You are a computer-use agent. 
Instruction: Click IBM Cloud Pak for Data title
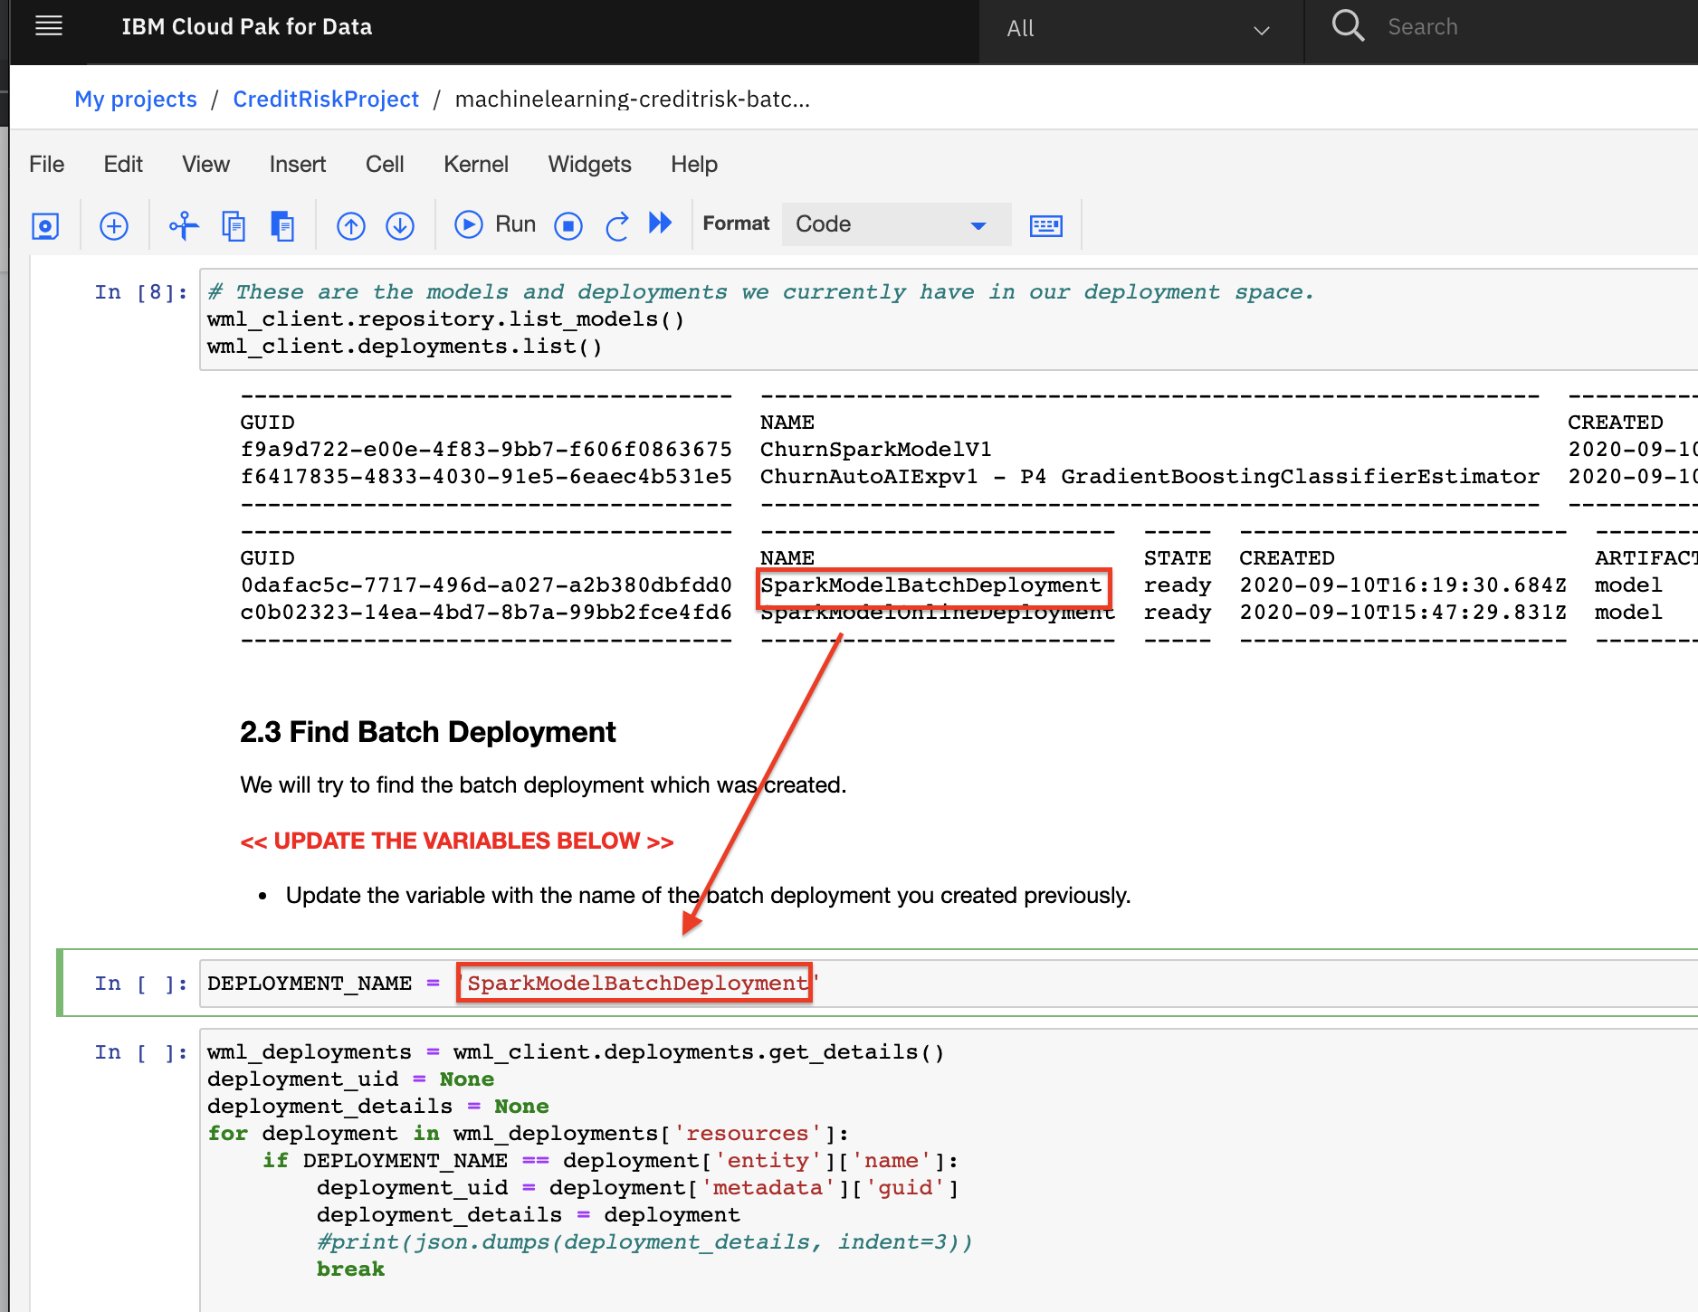pos(247,26)
